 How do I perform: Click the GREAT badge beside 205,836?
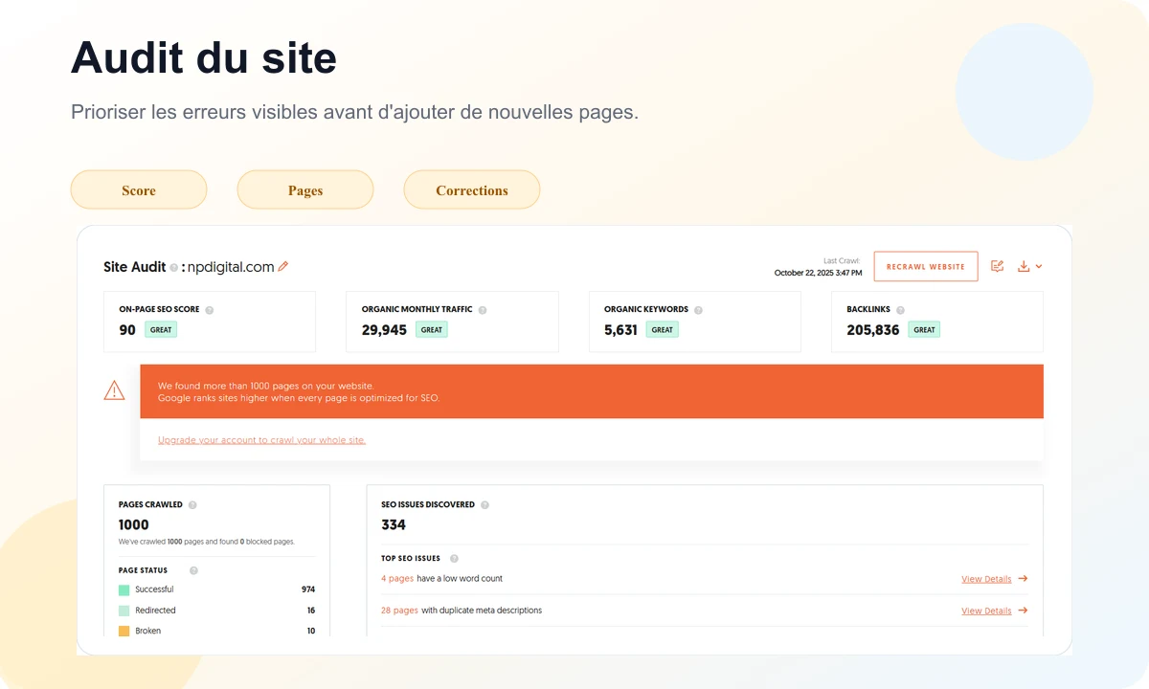tap(924, 329)
